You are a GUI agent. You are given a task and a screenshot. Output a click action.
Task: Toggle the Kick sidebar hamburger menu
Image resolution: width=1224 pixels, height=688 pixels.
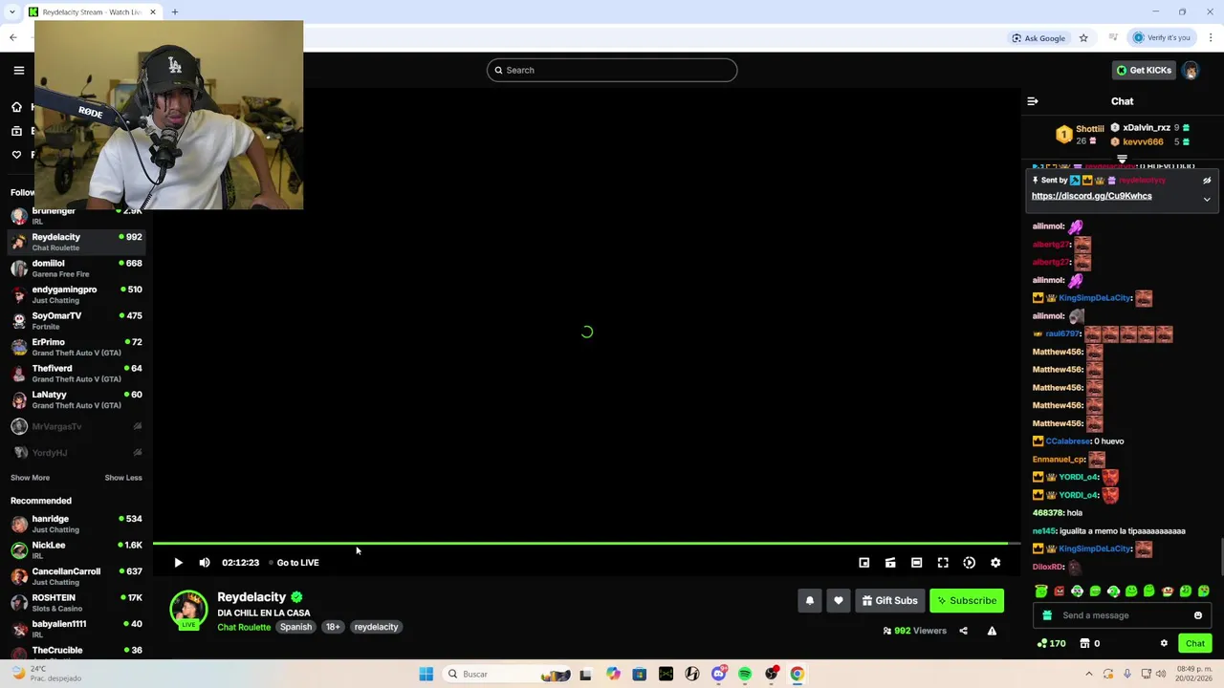tap(18, 70)
